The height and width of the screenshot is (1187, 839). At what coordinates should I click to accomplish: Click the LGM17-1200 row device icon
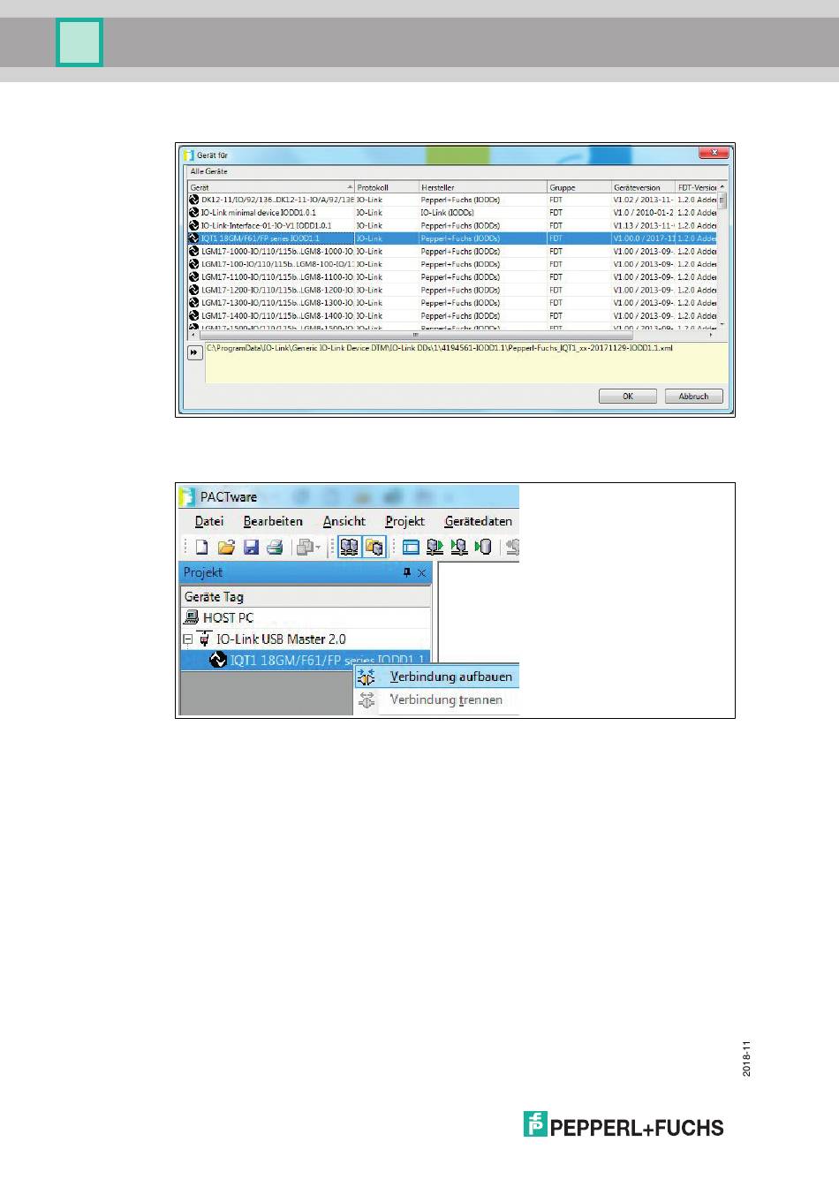point(194,290)
